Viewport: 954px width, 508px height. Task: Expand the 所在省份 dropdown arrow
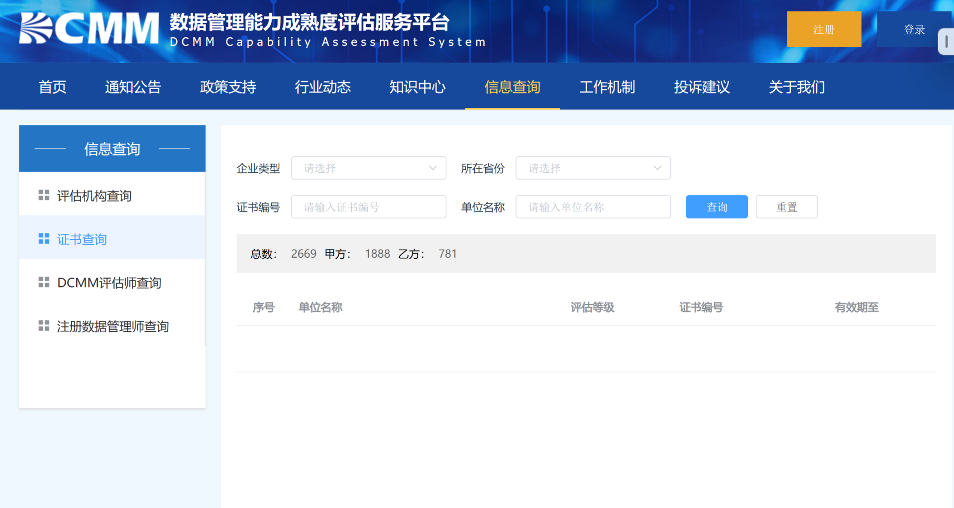pyautogui.click(x=657, y=168)
